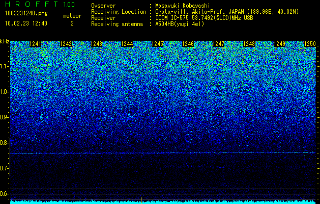Click the 1241 time marker
Image resolution: width=320 pixels, height=204 pixels.
[x=36, y=44]
